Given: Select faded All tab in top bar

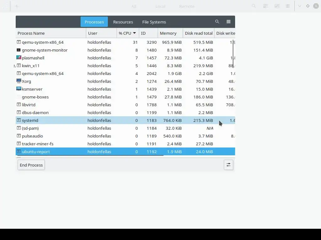Looking at the screenshot, I should 134,6.
